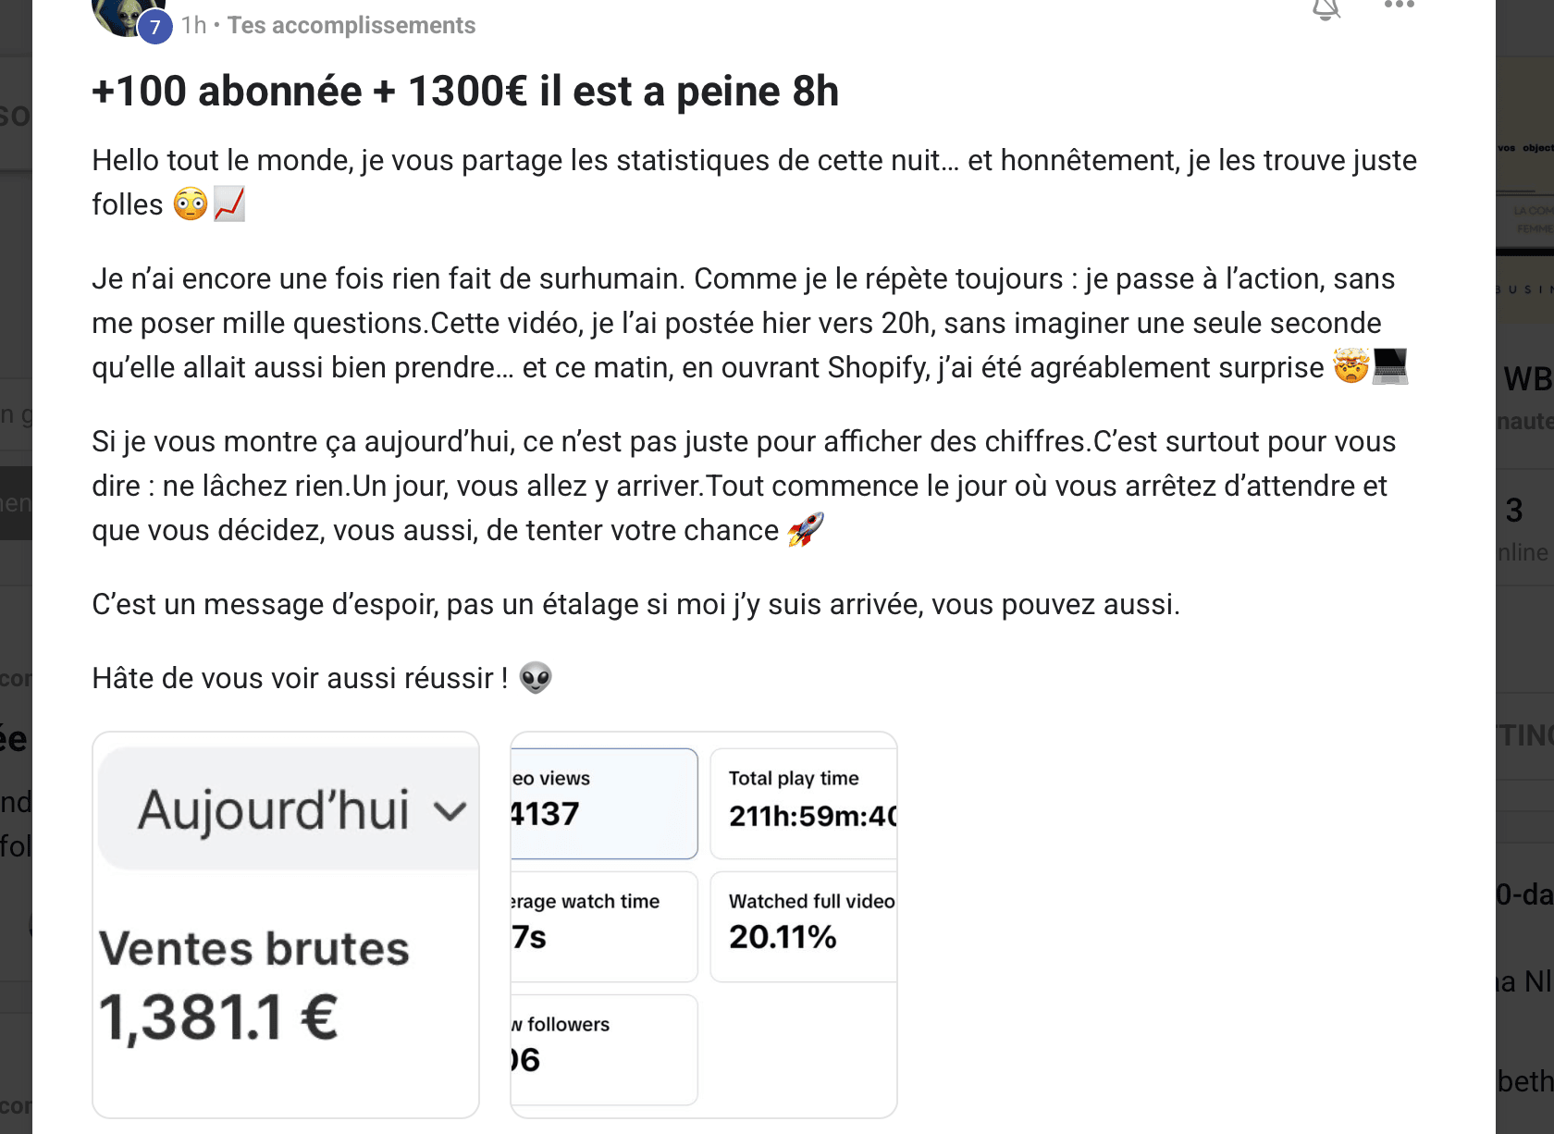Click the exploding head emoji

[x=1350, y=367]
